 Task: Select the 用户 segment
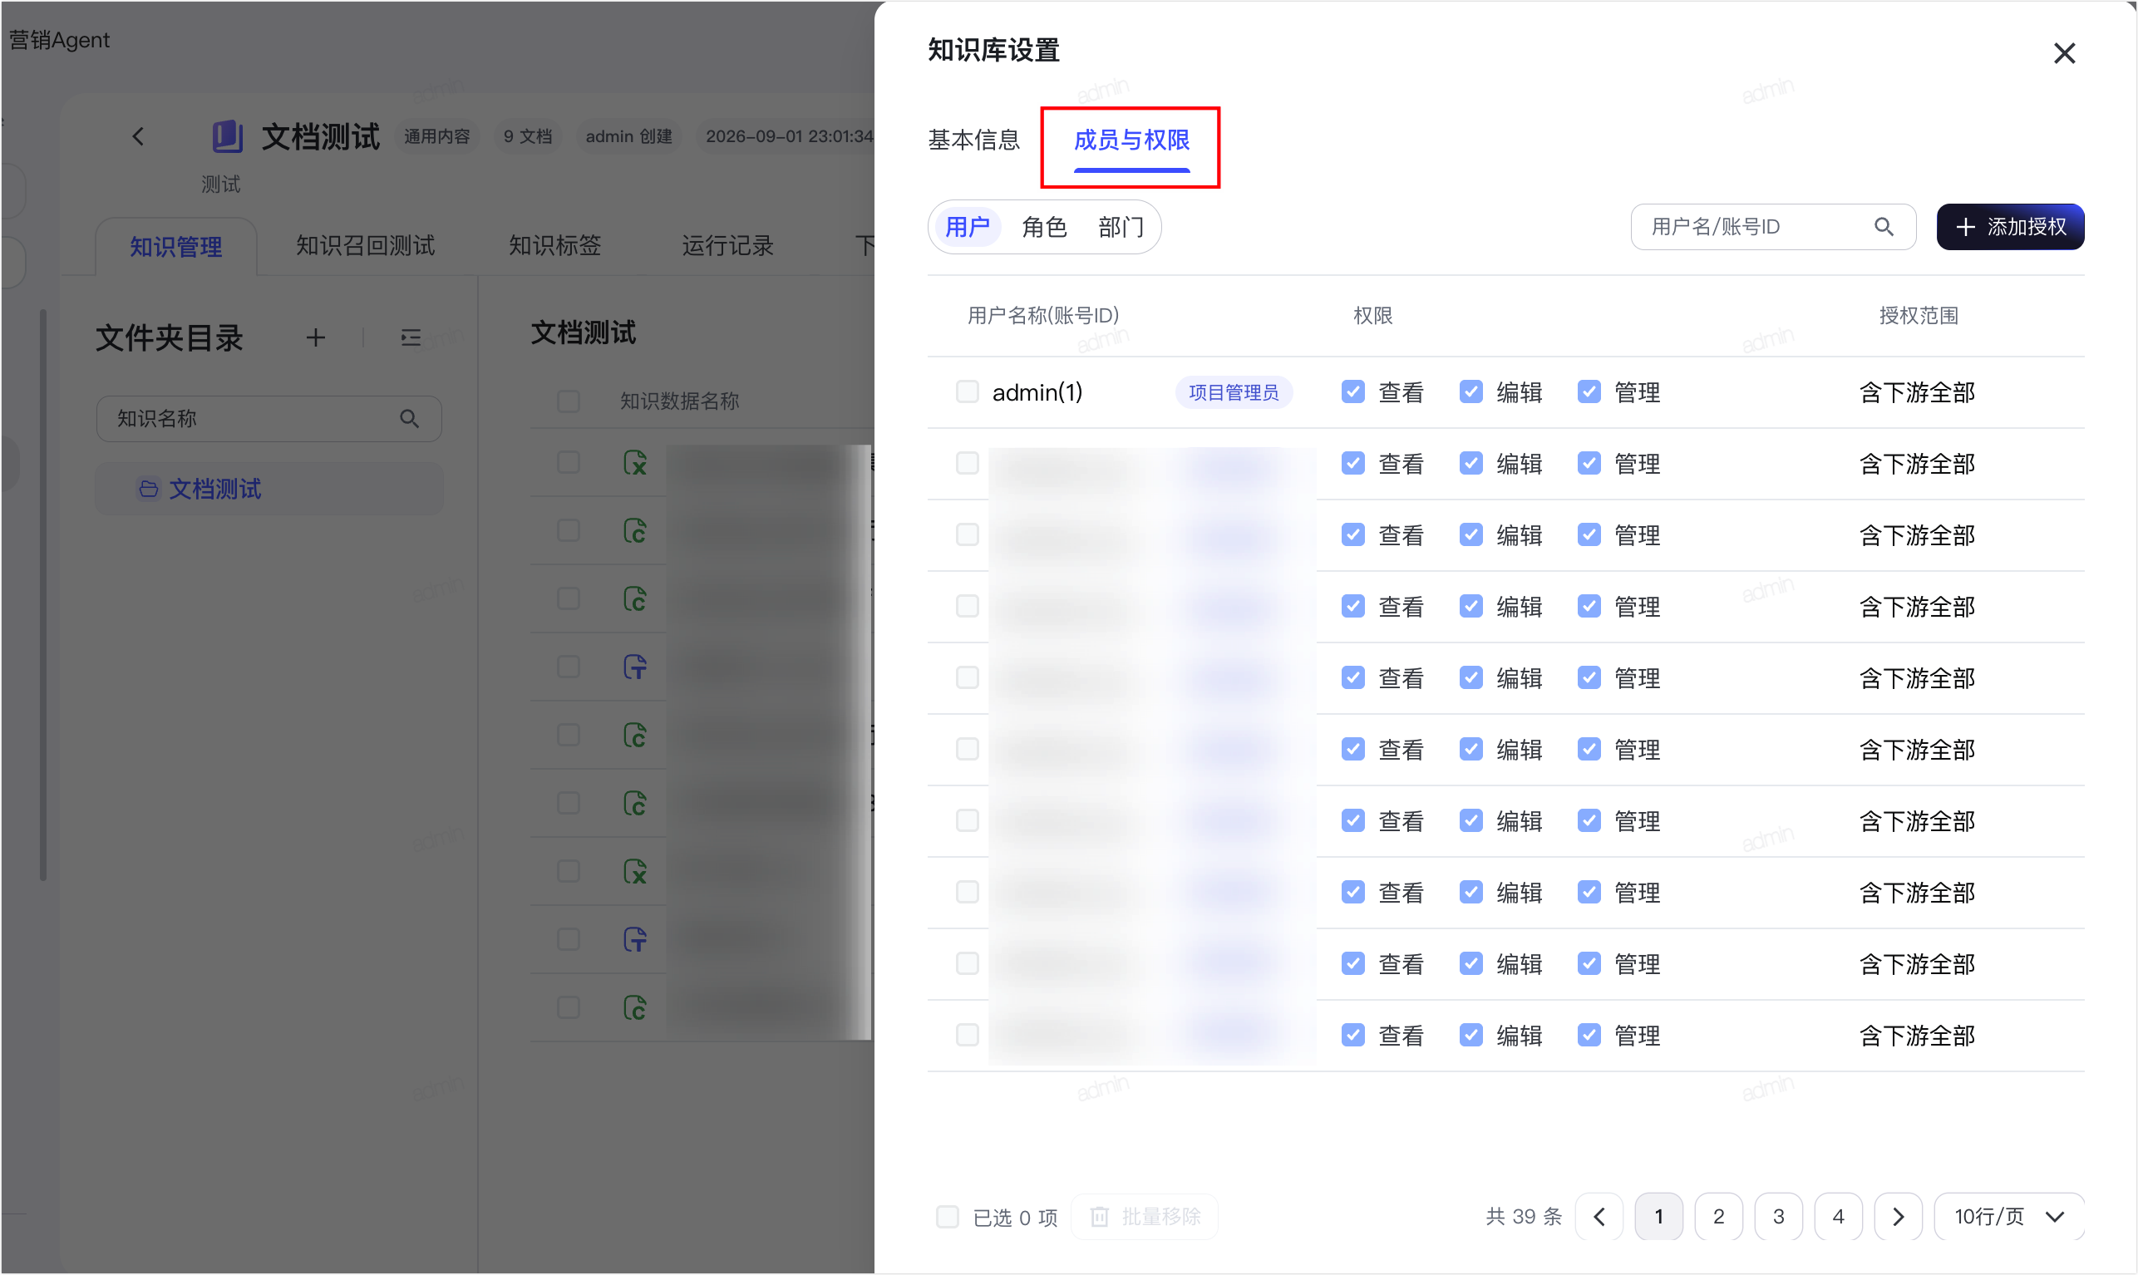click(968, 227)
